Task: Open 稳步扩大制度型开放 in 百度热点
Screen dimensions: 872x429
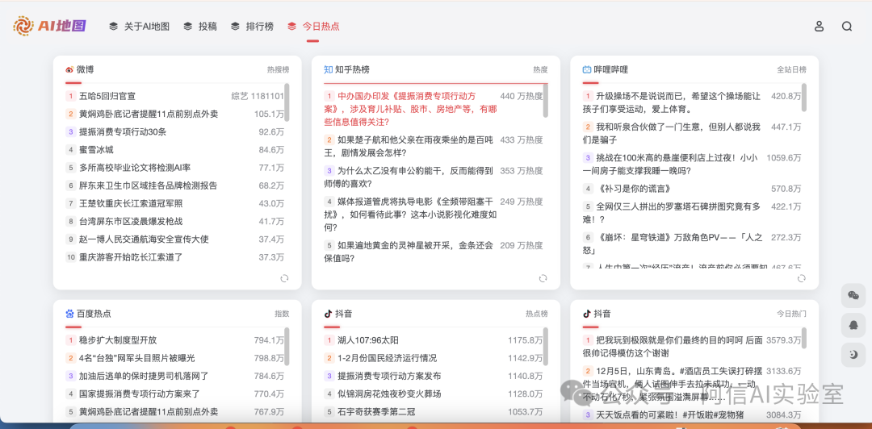Action: 118,340
